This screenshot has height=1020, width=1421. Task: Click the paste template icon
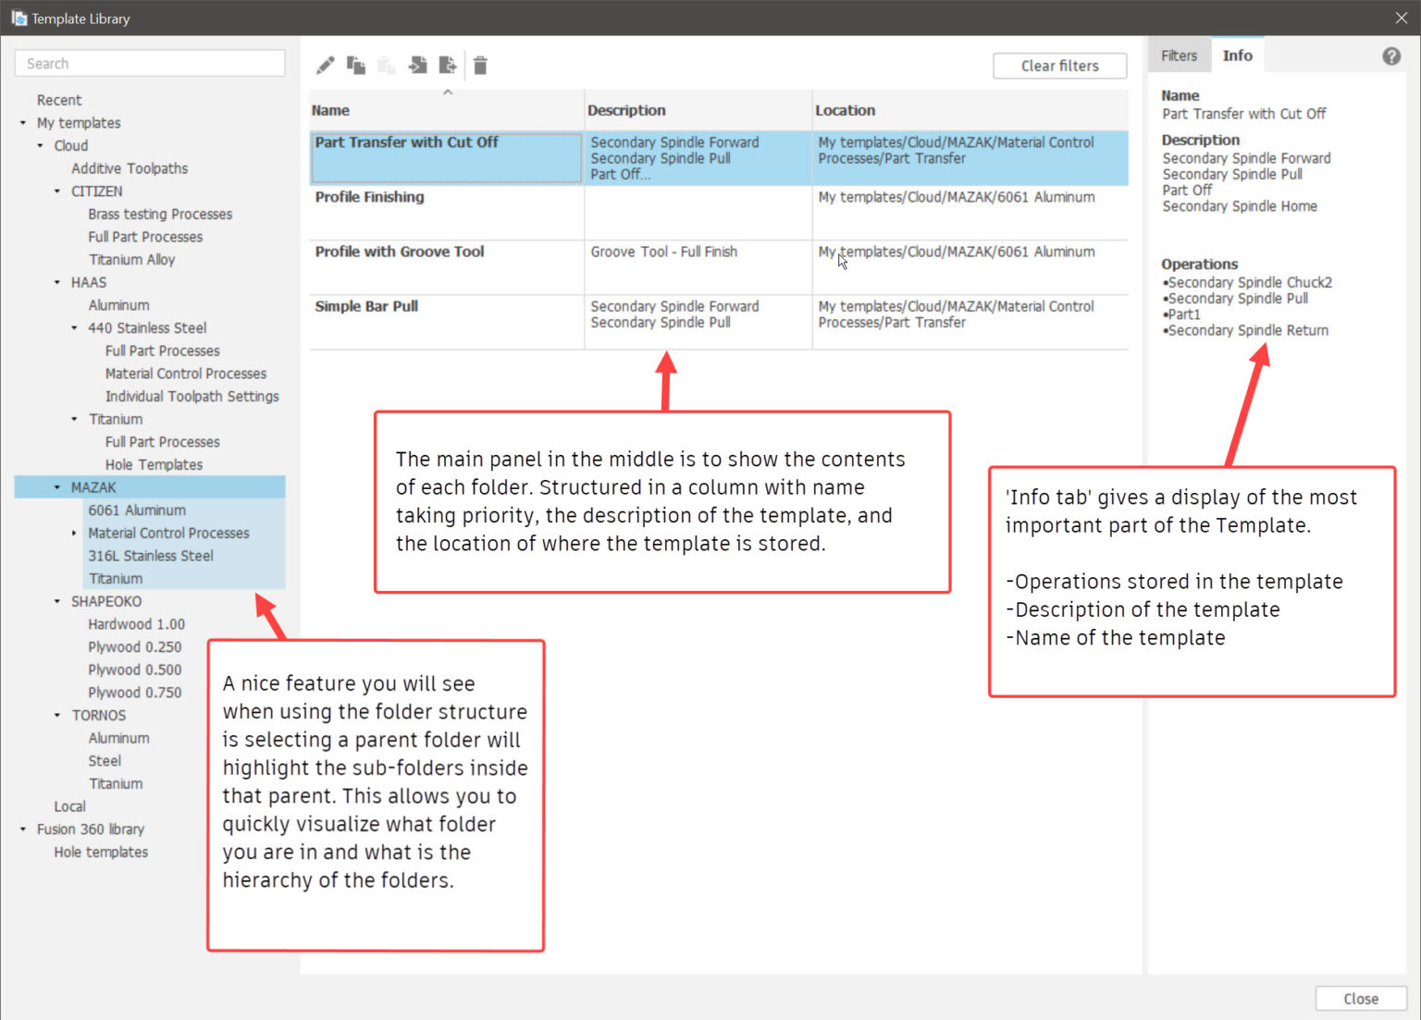(387, 65)
